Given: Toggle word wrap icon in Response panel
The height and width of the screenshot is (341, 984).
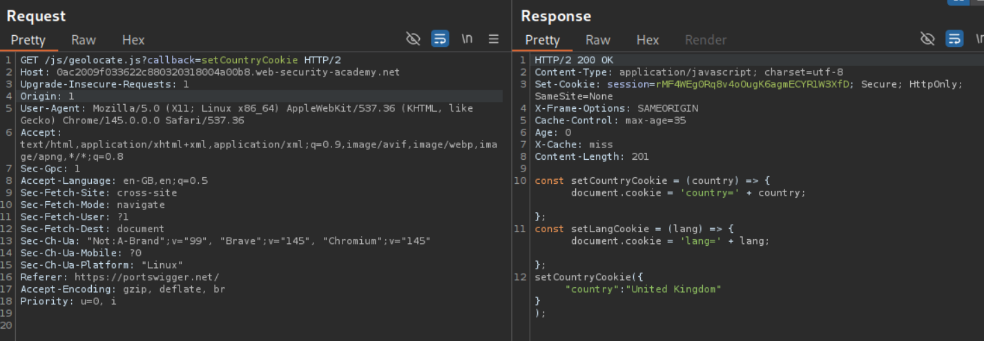Looking at the screenshot, I should click(x=954, y=39).
